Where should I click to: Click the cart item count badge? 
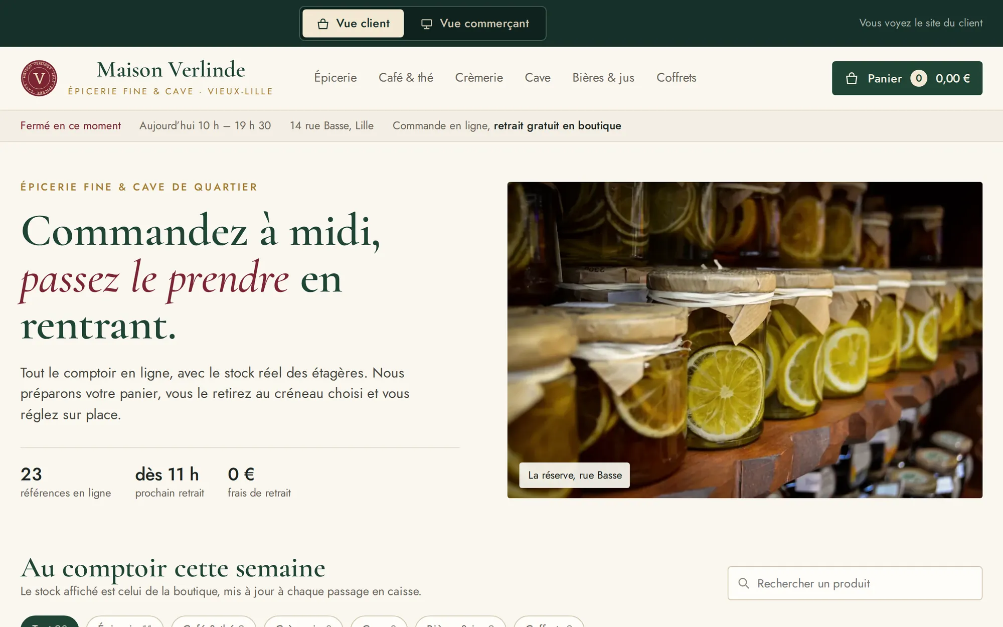919,78
